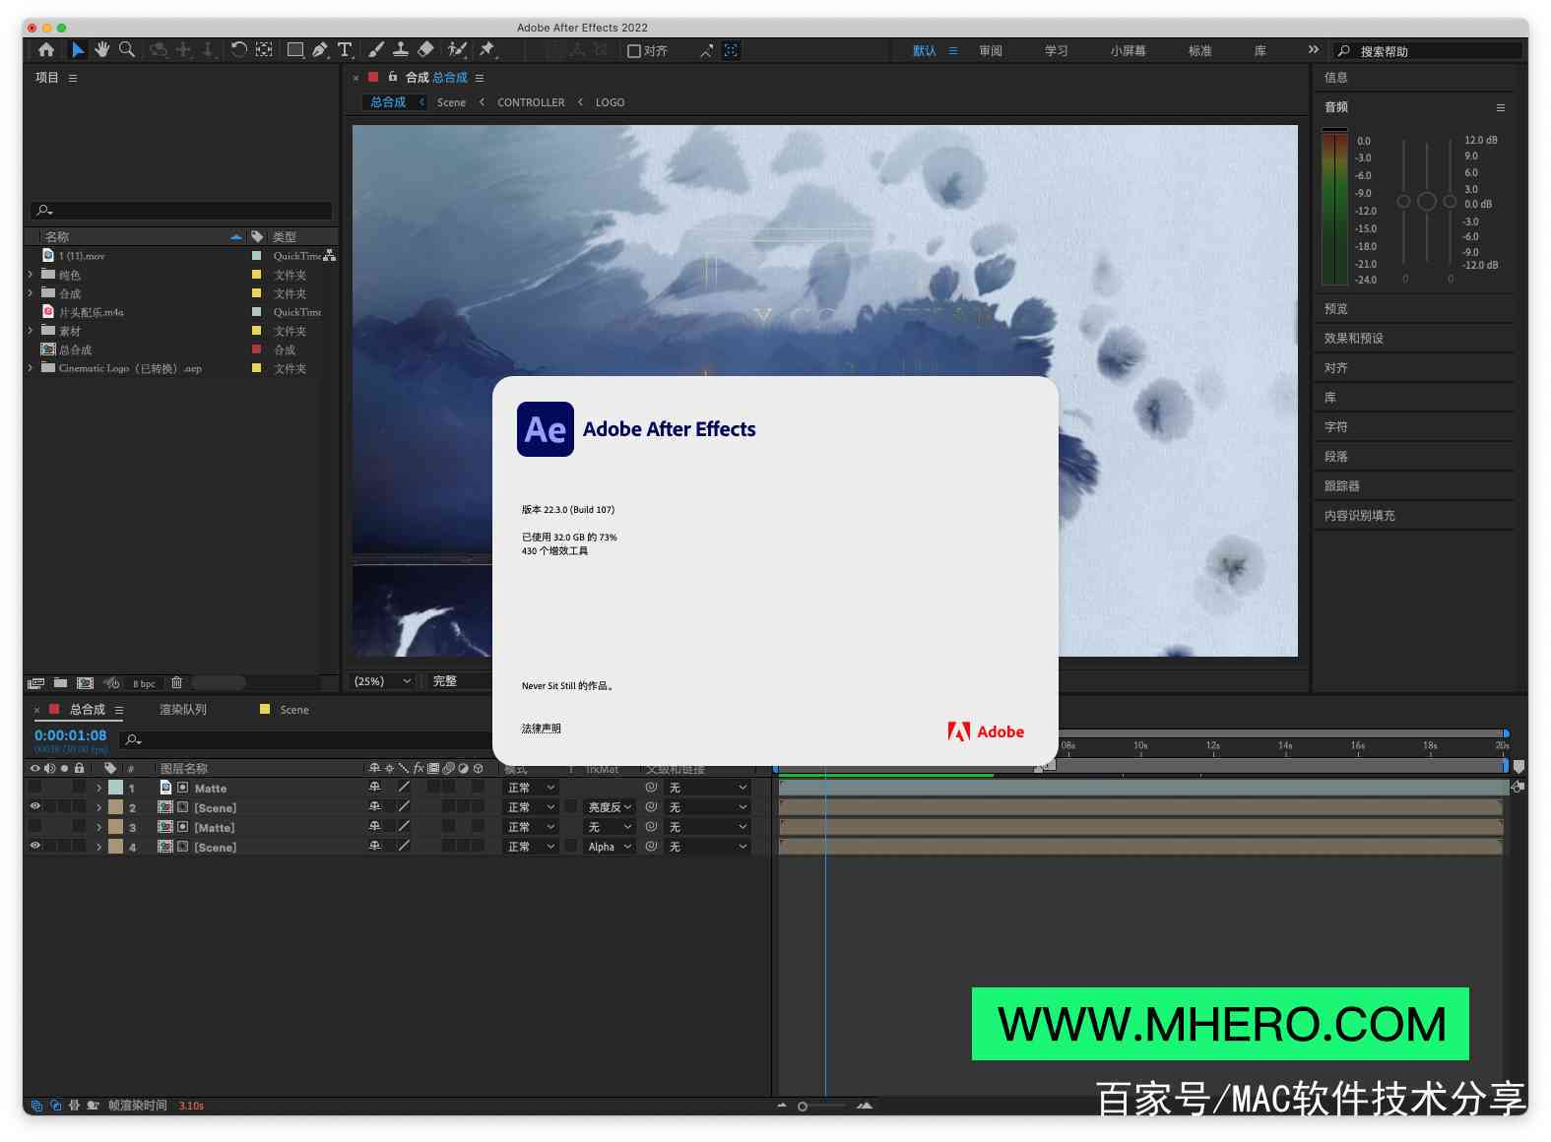This screenshot has width=1551, height=1142.
Task: Open 亮度反 track matte dropdown of layer 2
Action: tap(610, 807)
